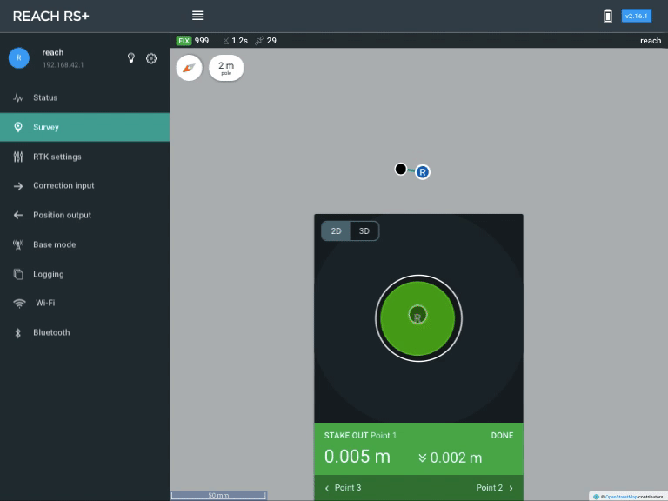Click the Logging files icon

coord(18,274)
